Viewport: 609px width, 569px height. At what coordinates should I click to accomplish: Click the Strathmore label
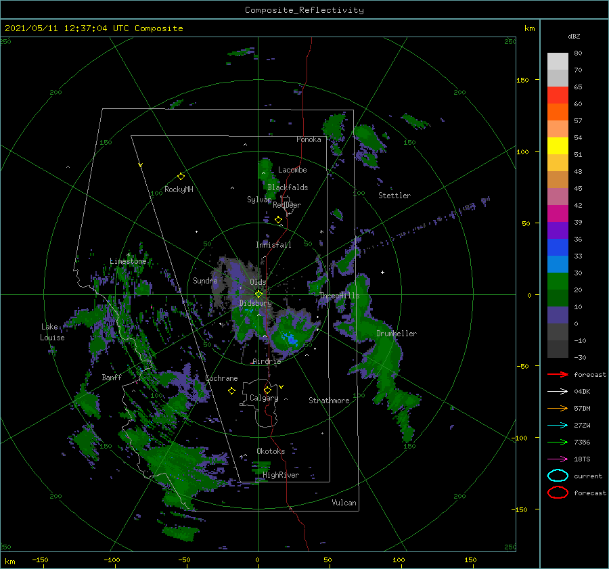point(329,401)
